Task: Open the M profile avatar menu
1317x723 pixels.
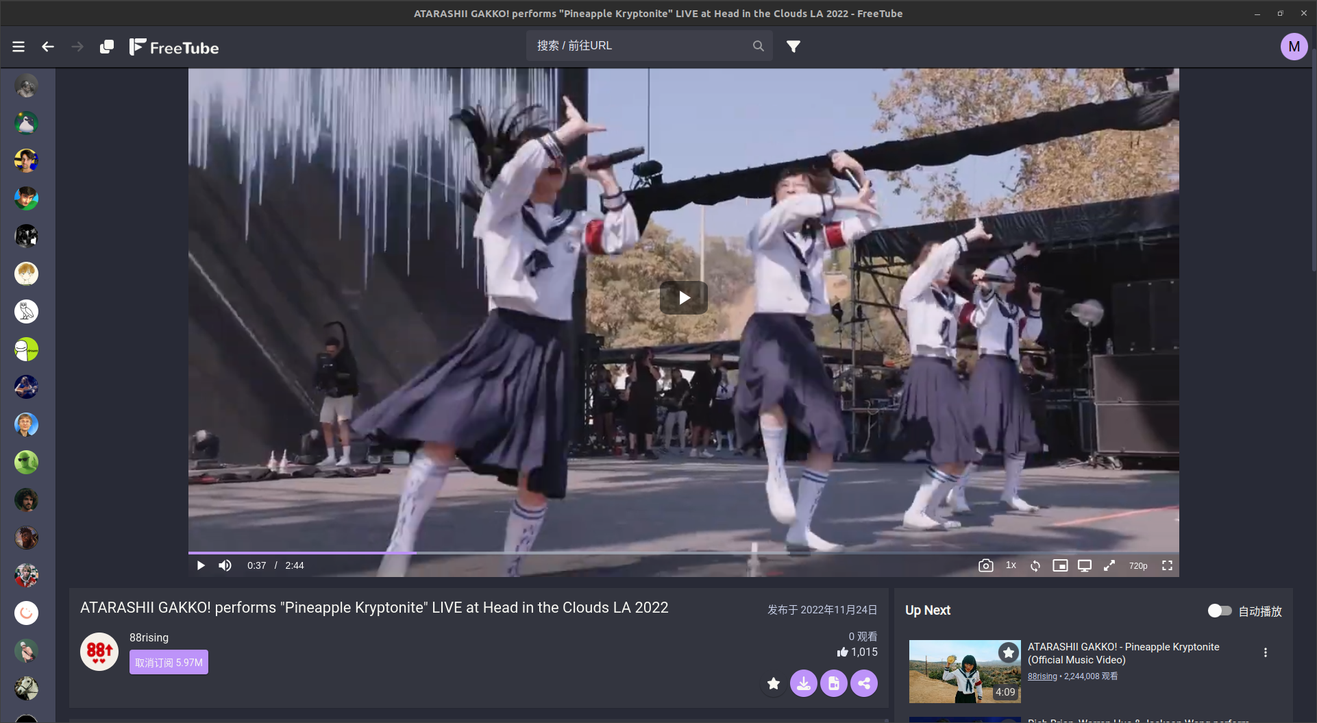Action: coord(1294,47)
